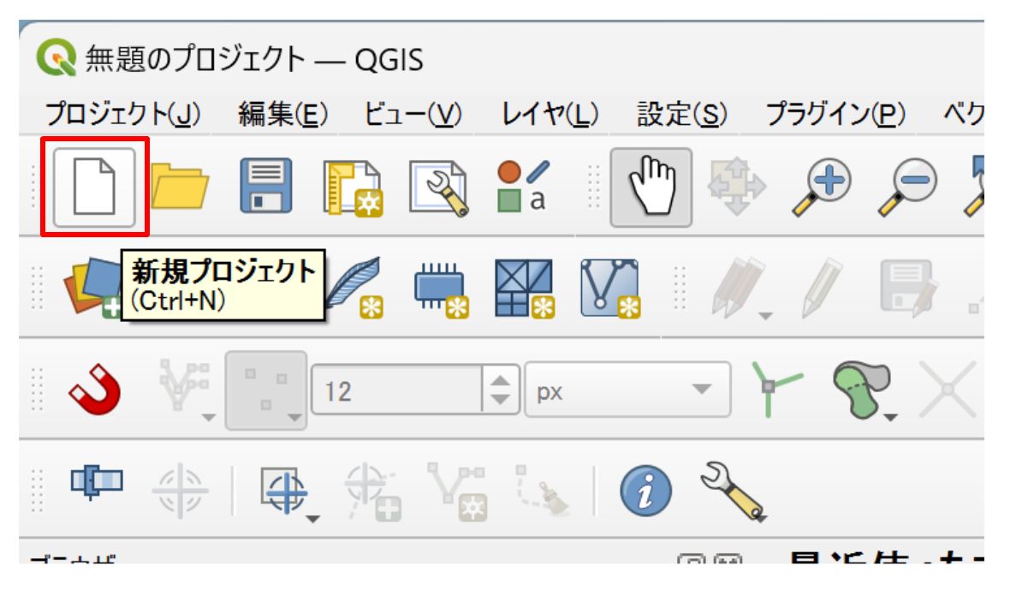
Task: Enable snapping with the red magnet
Action: pos(94,390)
